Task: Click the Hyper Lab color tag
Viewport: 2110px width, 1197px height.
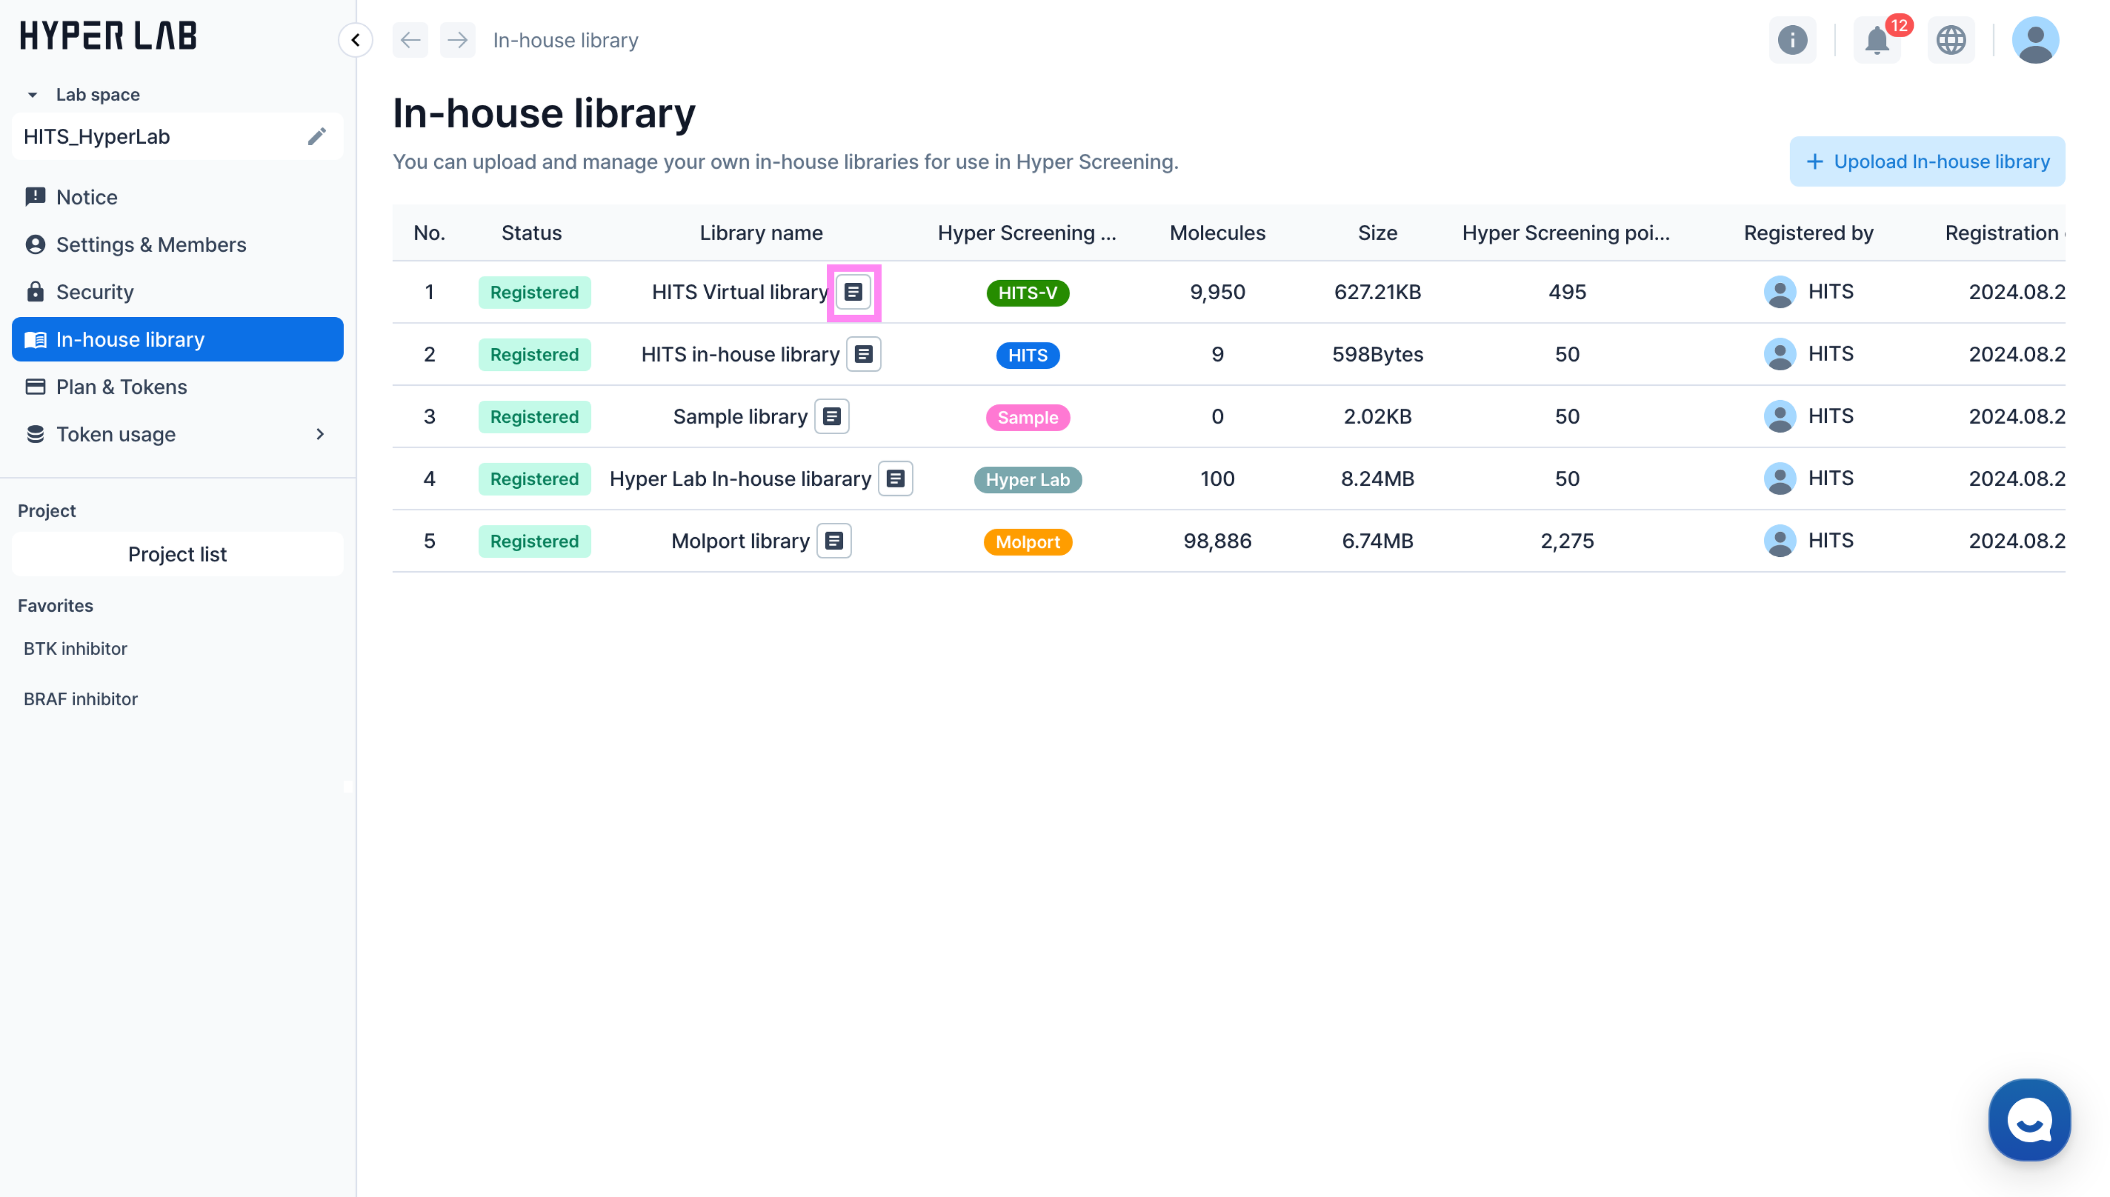Action: coord(1027,480)
